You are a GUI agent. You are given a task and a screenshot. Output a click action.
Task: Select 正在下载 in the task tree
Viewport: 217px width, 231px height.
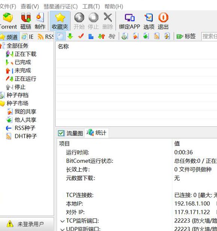25,54
